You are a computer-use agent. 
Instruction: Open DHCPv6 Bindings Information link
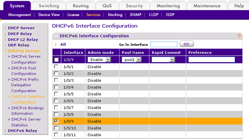[x=27, y=111]
